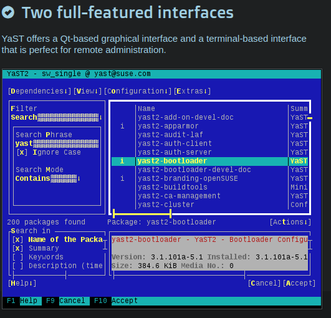Open the Contains search mode dropdown
Image resolution: width=331 pixels, height=318 pixels.
coord(48,178)
